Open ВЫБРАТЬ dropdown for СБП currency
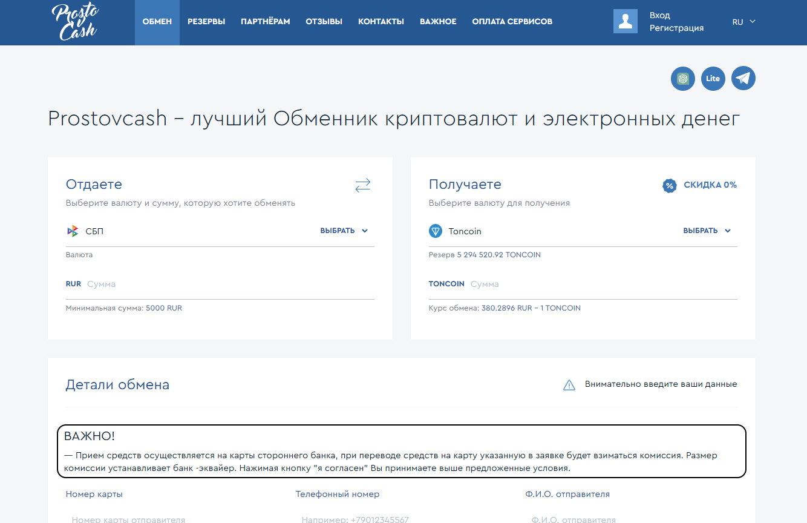Screen dimensions: 807x523 point(344,231)
